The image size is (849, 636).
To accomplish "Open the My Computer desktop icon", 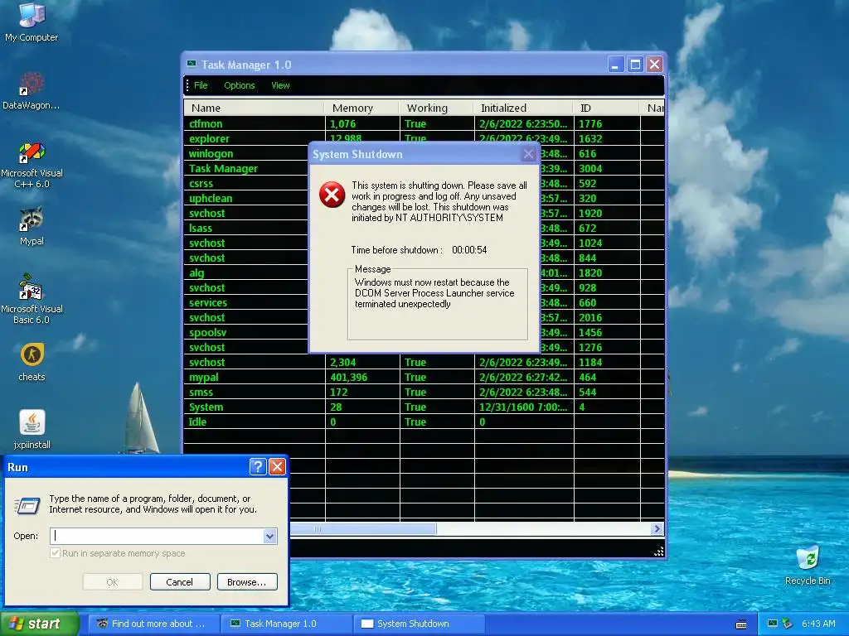I will pyautogui.click(x=32, y=22).
